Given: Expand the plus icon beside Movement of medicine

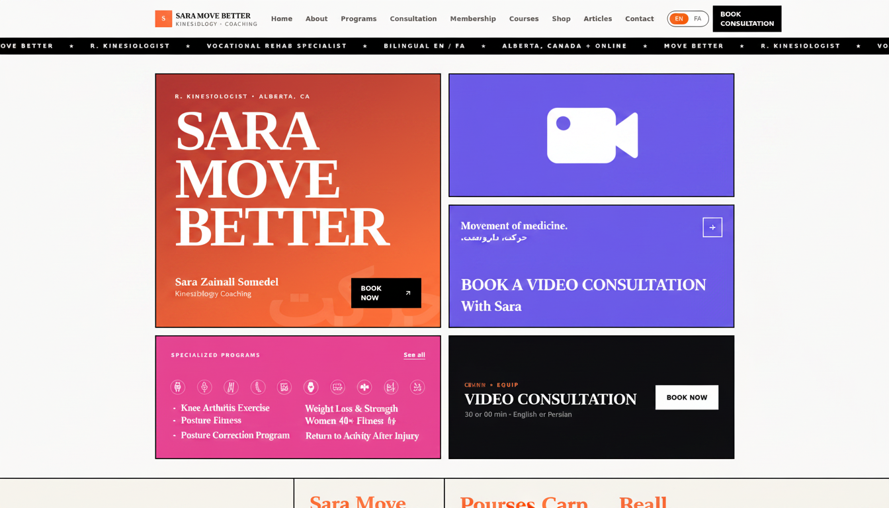Looking at the screenshot, I should [x=712, y=228].
